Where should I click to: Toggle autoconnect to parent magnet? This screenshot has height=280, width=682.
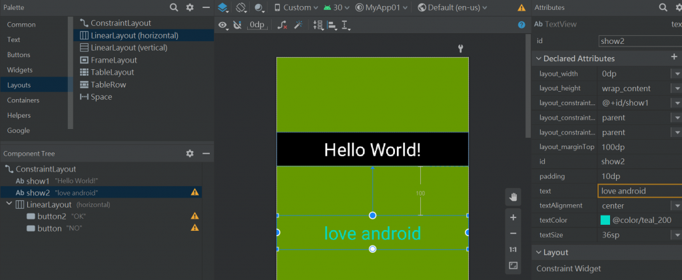tap(238, 25)
